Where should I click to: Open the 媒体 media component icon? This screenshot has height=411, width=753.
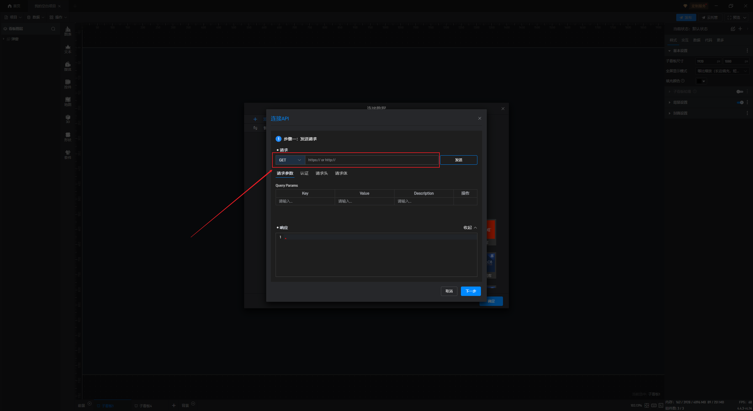point(68,66)
